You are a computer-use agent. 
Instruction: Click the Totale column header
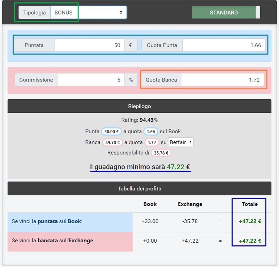(250, 204)
